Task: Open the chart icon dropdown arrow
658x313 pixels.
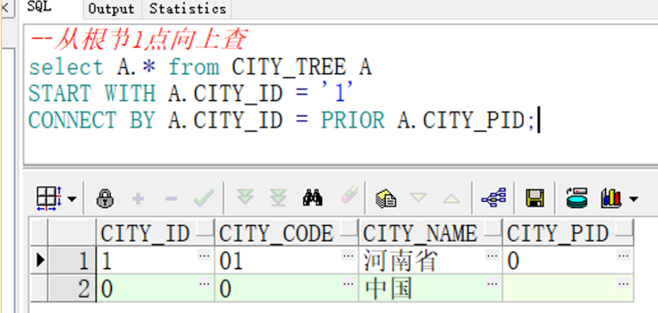Action: tap(633, 199)
